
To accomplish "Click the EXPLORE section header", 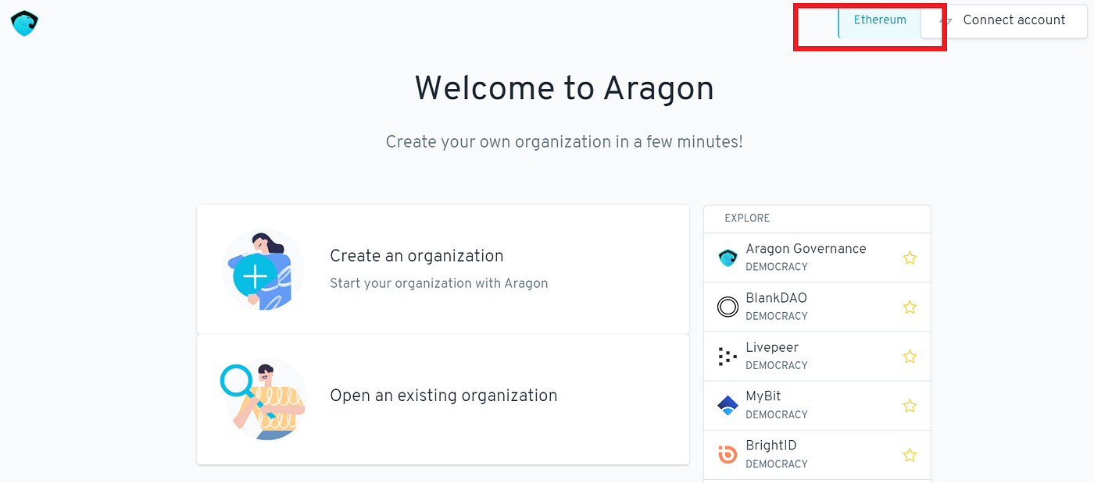I will [x=747, y=218].
